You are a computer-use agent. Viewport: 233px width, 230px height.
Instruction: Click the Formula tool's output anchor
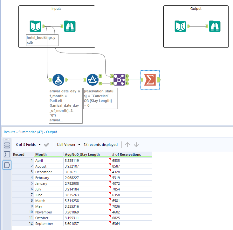[66, 80]
